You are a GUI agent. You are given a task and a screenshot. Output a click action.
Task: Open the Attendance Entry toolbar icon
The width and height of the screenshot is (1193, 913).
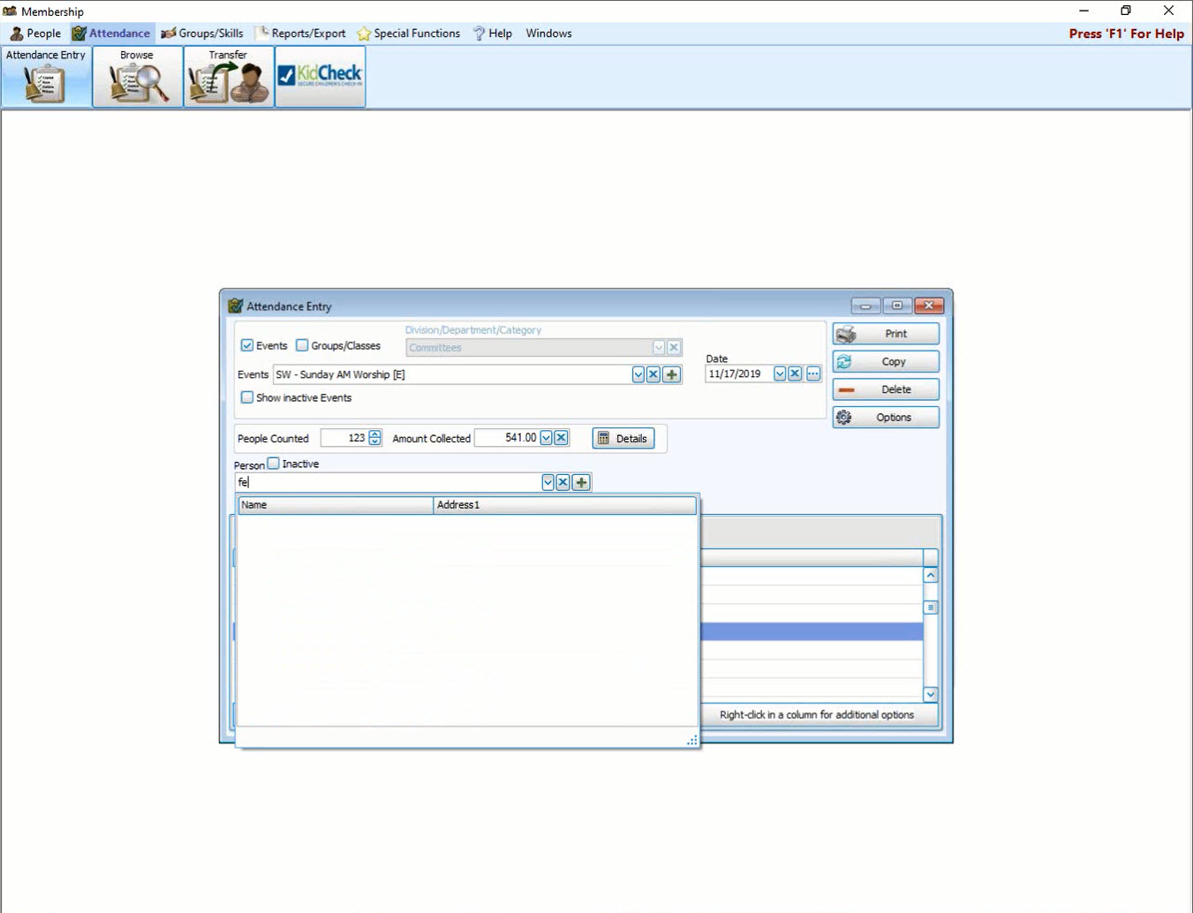tap(46, 78)
